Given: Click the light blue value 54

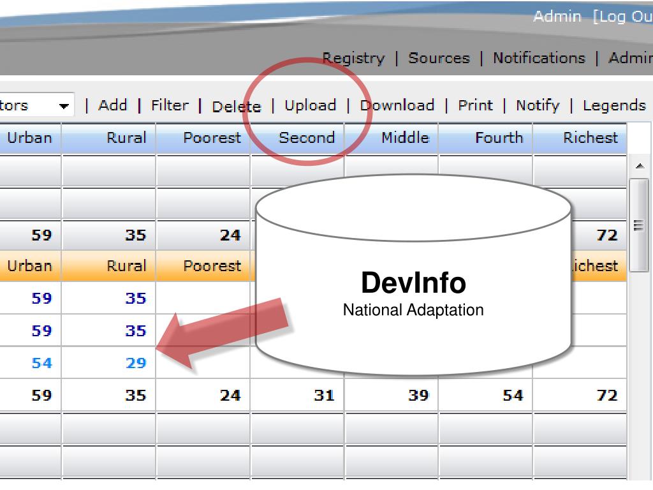Looking at the screenshot, I should (x=42, y=363).
